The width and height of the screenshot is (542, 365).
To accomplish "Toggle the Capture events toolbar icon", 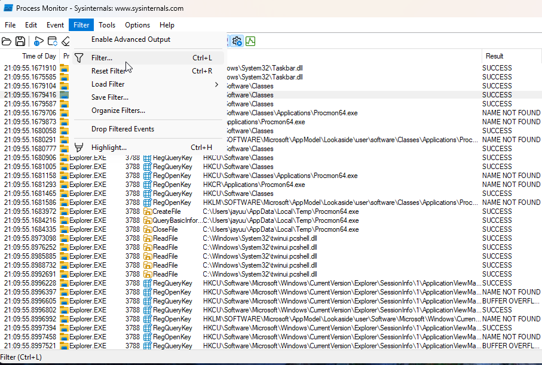I will (39, 41).
